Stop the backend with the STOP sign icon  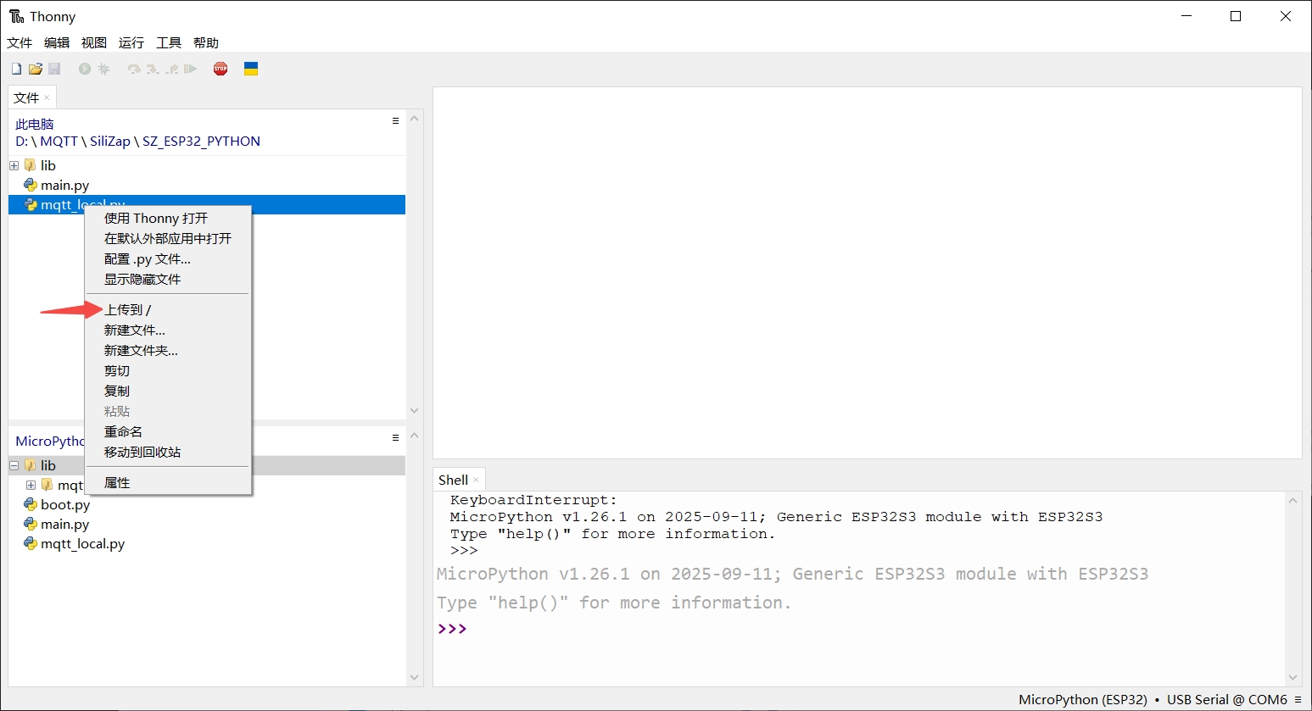click(x=221, y=69)
